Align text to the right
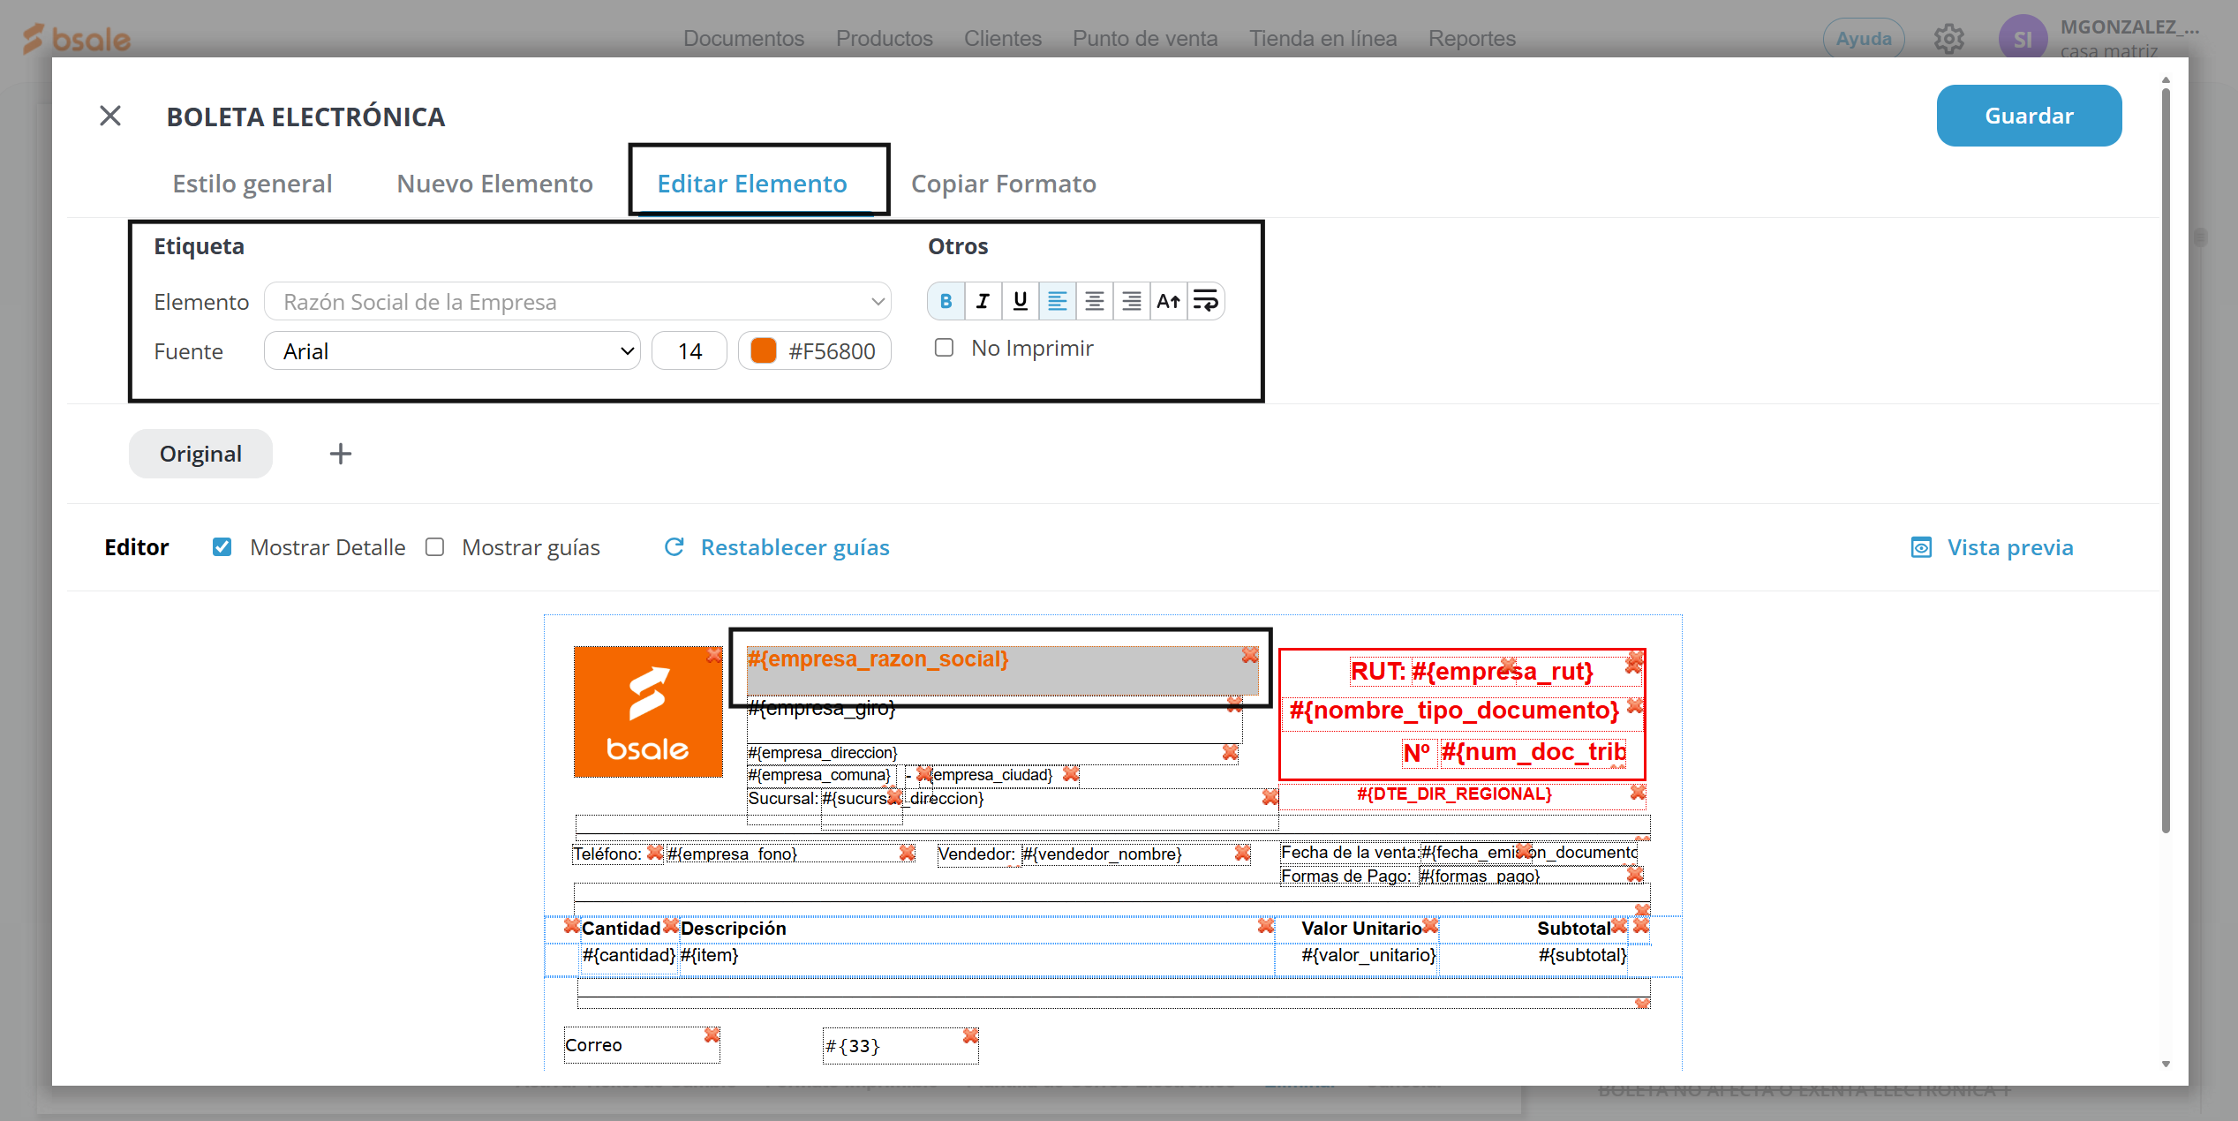This screenshot has width=2238, height=1121. (x=1131, y=302)
